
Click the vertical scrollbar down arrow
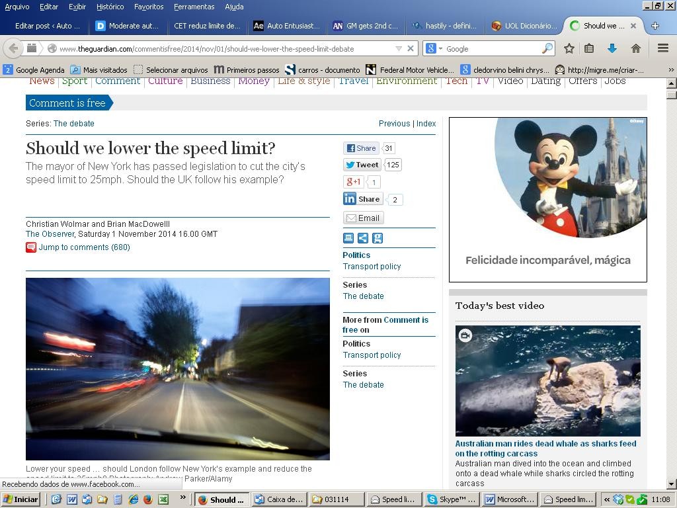pyautogui.click(x=671, y=484)
